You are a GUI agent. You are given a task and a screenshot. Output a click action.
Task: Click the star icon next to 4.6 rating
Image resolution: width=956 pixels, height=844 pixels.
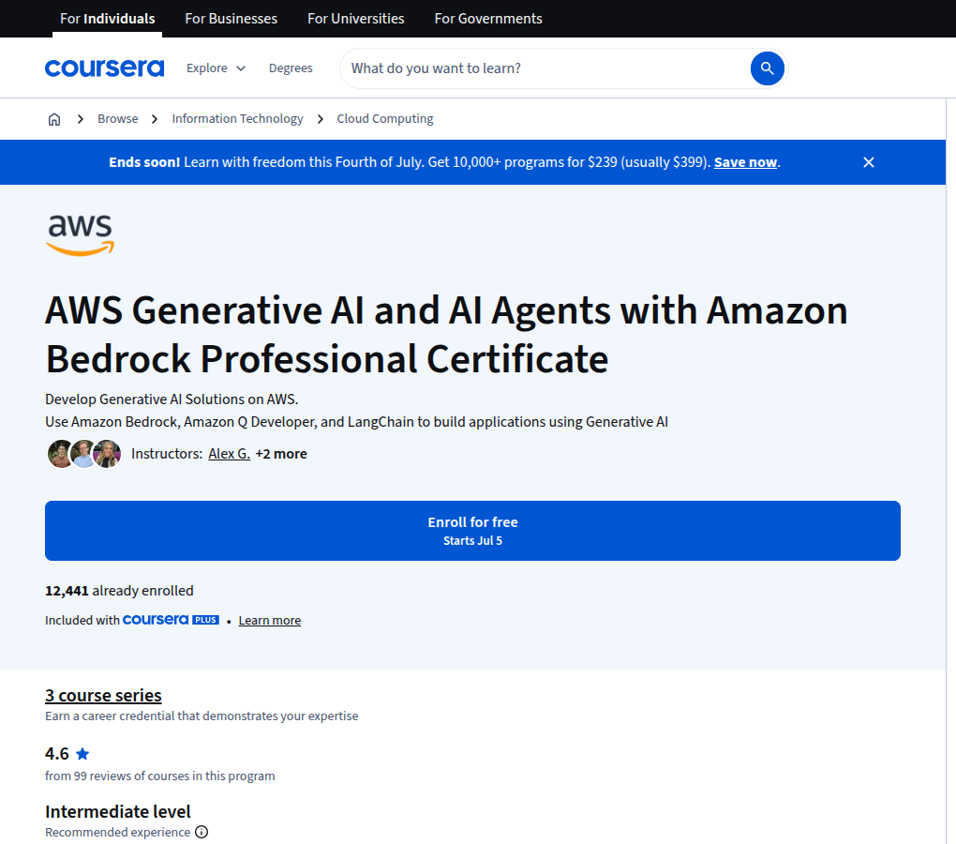[82, 754]
